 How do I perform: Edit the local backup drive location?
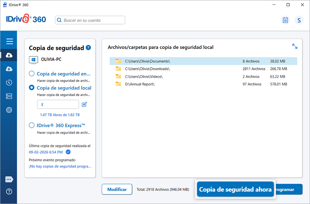[84, 104]
